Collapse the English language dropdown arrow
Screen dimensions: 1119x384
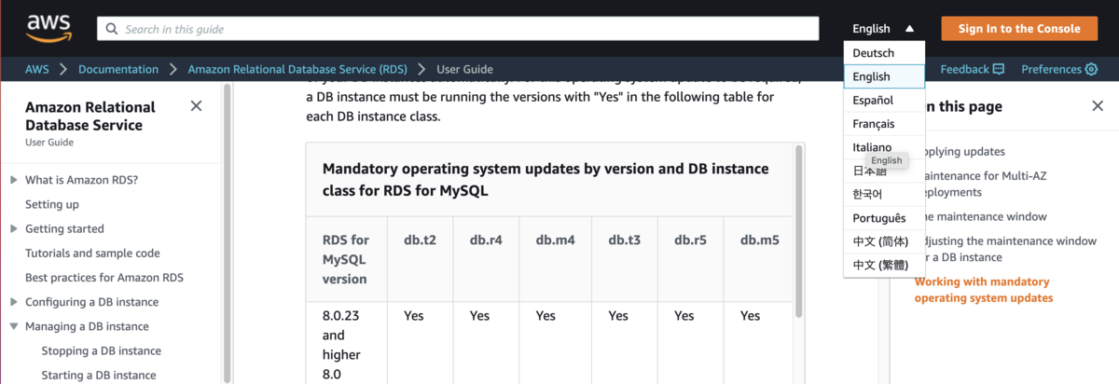point(910,29)
